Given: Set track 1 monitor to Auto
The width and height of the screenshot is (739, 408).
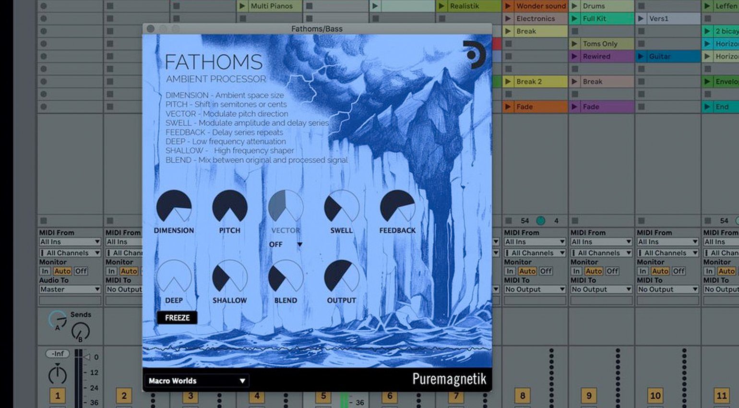Looking at the screenshot, I should pyautogui.click(x=62, y=271).
